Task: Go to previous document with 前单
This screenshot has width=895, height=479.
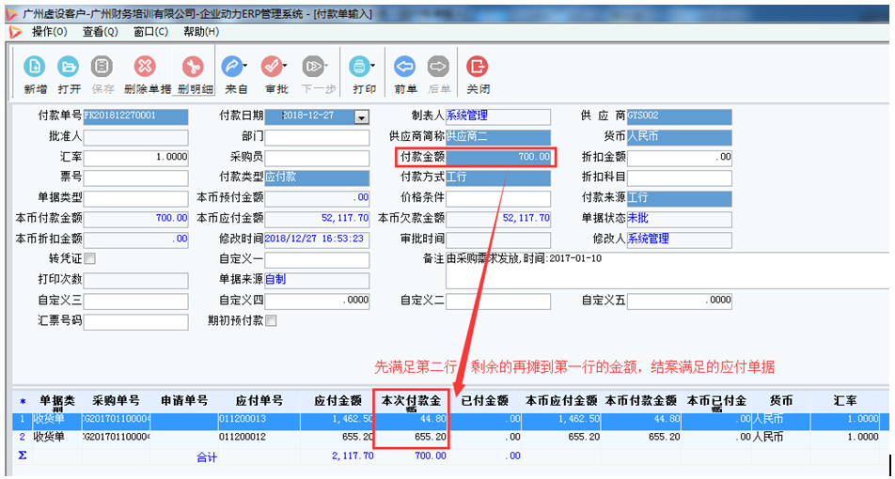Action: pyautogui.click(x=405, y=68)
